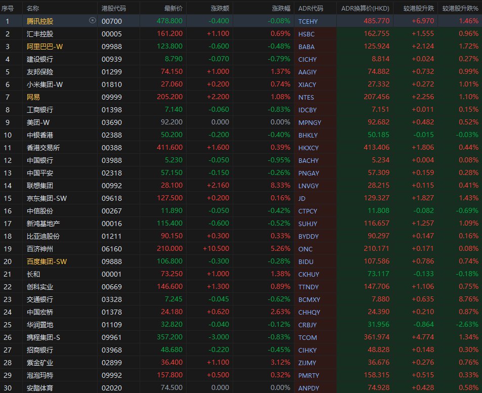Click the +10.500 change for 百济神州
The image size is (482, 393).
click(x=216, y=248)
